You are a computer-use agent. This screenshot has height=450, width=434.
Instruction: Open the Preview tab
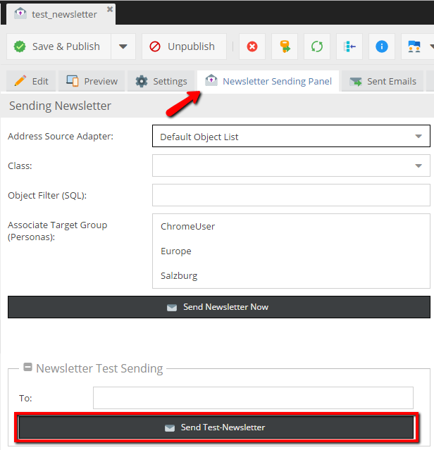click(92, 81)
